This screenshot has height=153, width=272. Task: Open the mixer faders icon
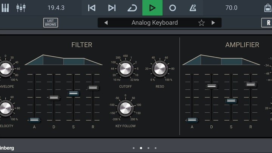tap(21, 8)
